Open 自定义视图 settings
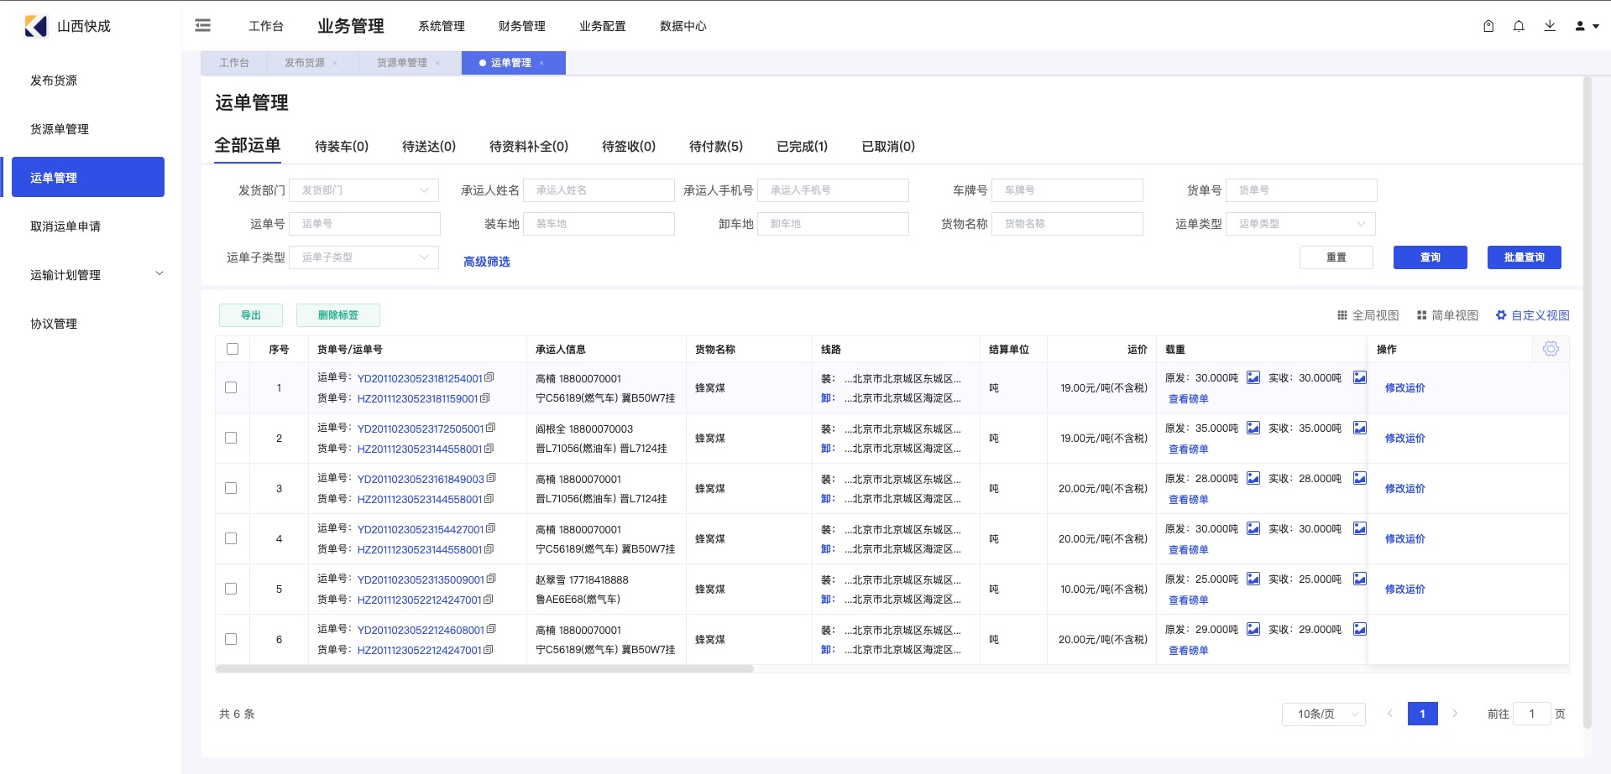This screenshot has width=1611, height=774. pos(1532,315)
